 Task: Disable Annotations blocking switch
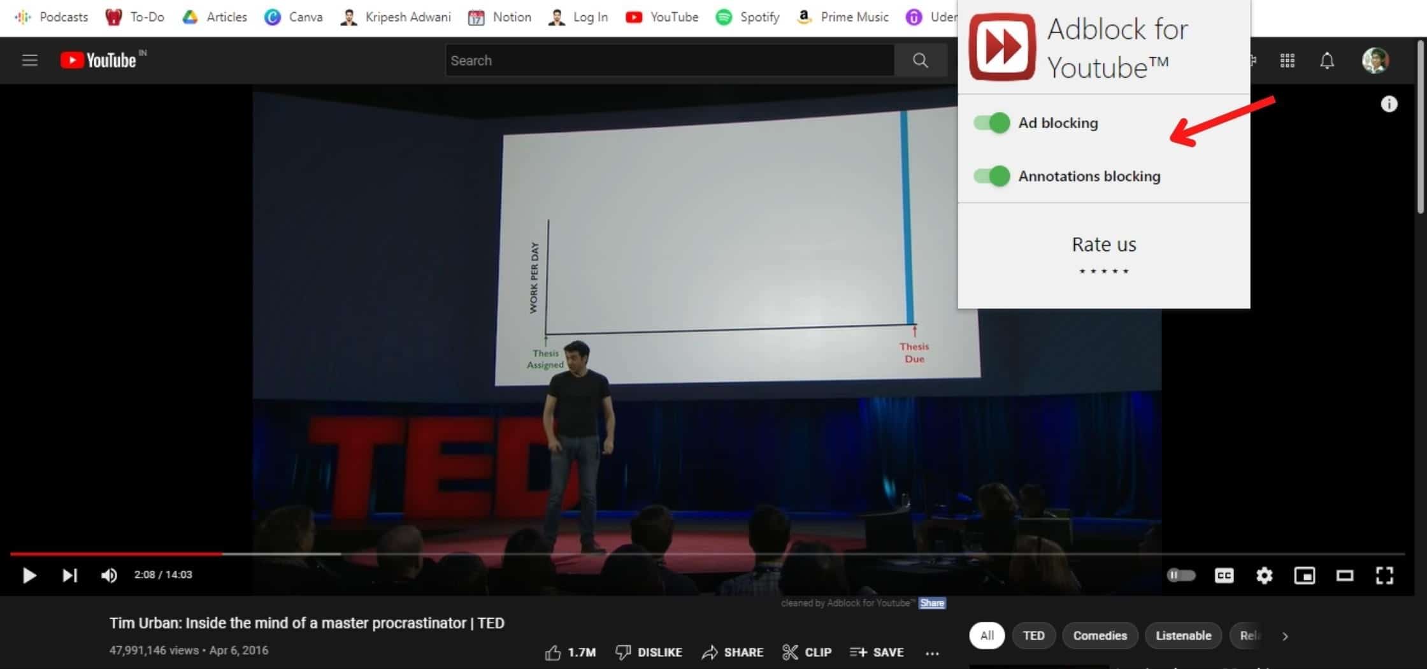tap(992, 176)
